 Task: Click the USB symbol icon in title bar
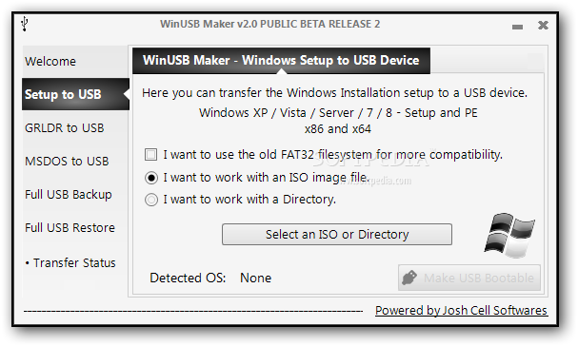pyautogui.click(x=25, y=24)
